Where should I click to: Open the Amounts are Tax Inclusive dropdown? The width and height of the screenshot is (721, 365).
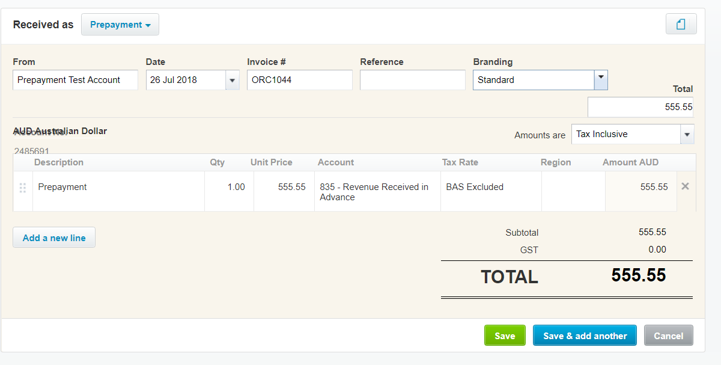(x=687, y=134)
